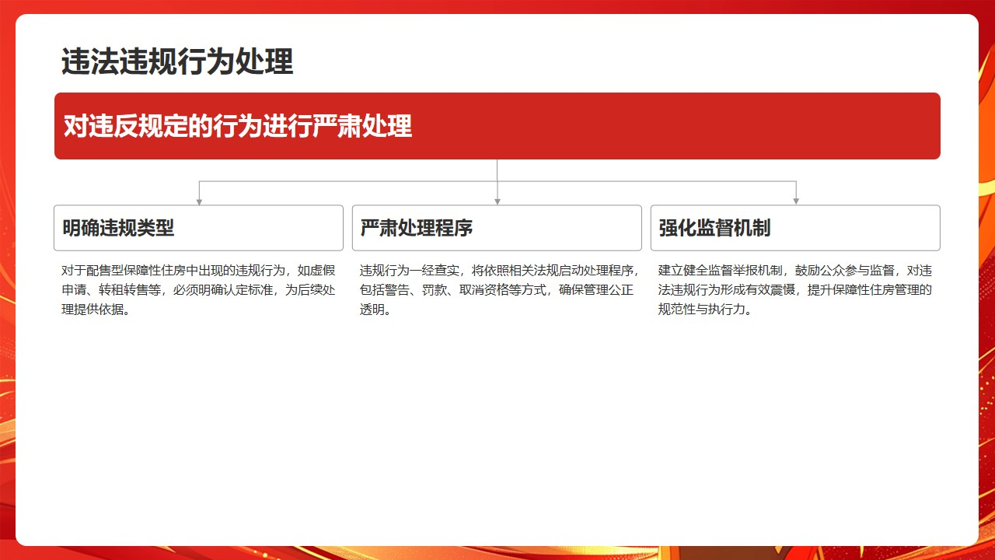The height and width of the screenshot is (560, 995).
Task: Click the 严肃处理程序 heading box
Action: tap(497, 228)
